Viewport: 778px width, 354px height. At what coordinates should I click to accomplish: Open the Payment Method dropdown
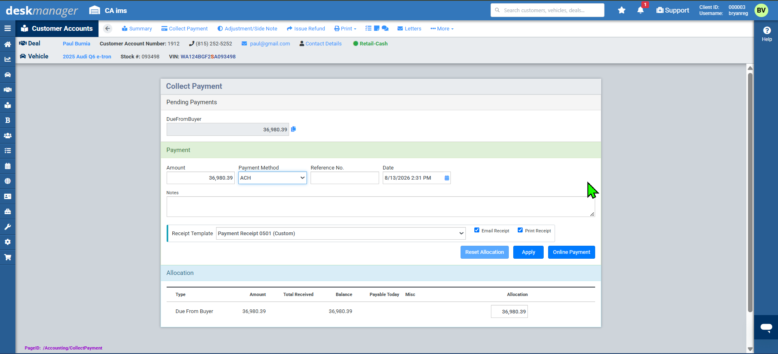tap(272, 178)
